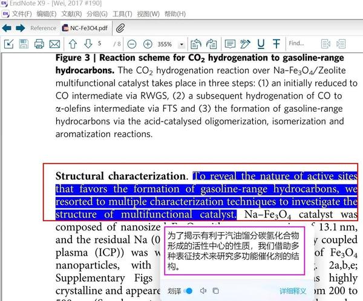Select the underline text tool
Viewport: 363px width, 301px height.
(x=261, y=44)
